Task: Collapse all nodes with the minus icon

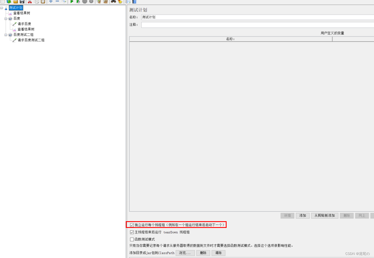Action: tap(57, 1)
